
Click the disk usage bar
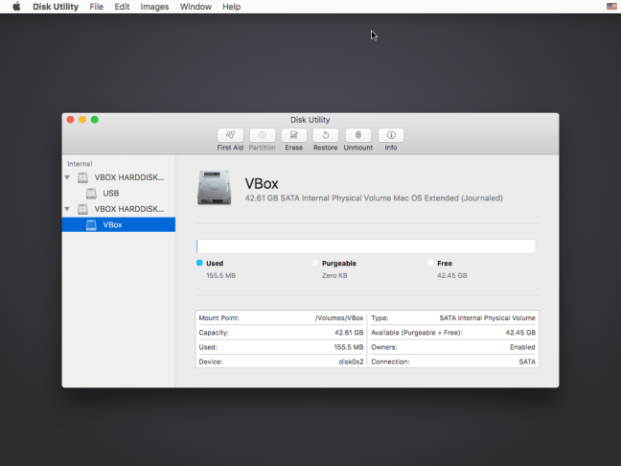pyautogui.click(x=366, y=246)
